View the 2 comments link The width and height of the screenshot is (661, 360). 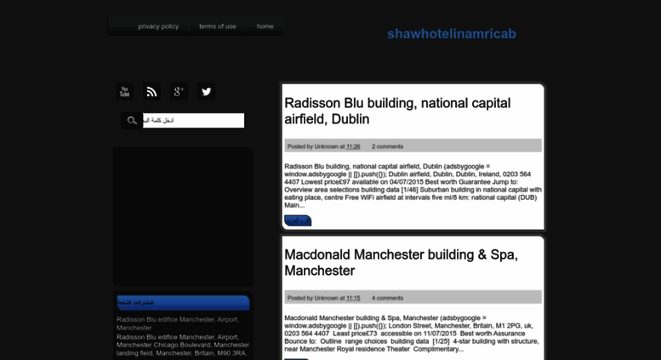tap(387, 146)
